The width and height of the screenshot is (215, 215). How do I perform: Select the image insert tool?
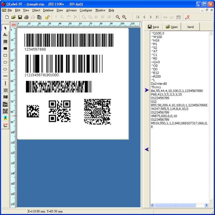(5, 118)
